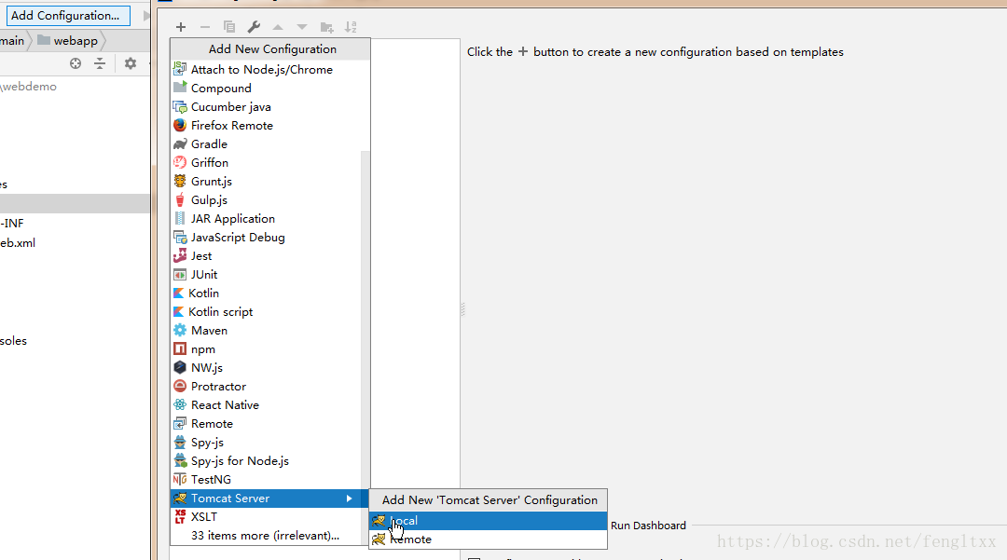Click the NW.js hexagon icon
1007x560 pixels.
point(180,367)
